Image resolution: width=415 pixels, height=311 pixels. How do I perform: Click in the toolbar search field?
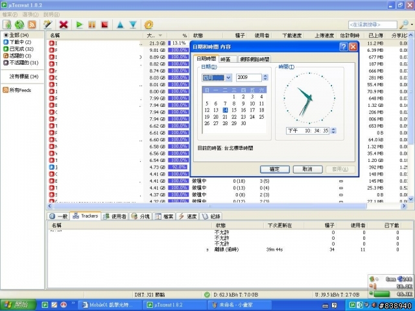pyautogui.click(x=373, y=25)
